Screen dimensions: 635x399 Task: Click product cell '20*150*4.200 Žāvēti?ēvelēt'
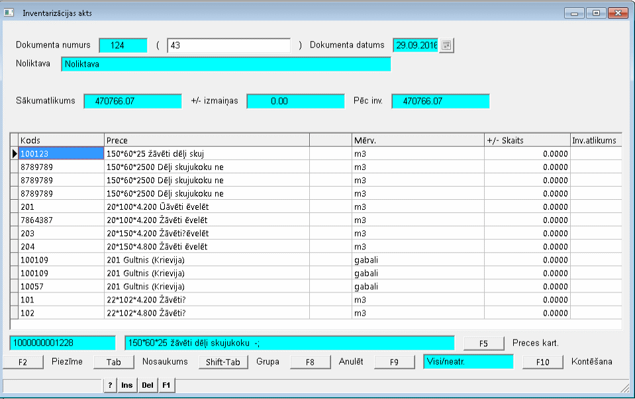(207, 234)
